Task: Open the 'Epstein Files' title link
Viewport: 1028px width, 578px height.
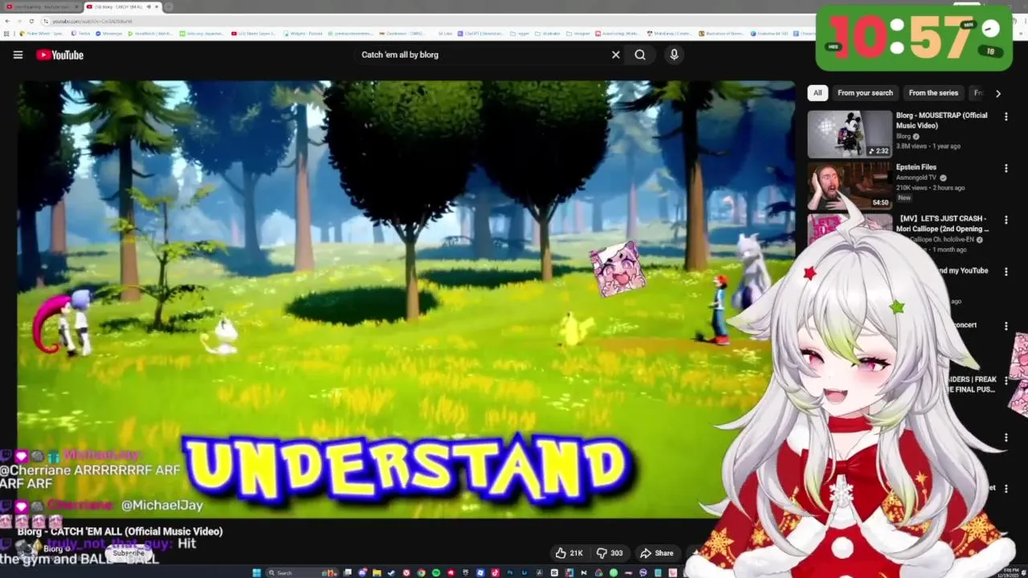Action: [x=916, y=167]
